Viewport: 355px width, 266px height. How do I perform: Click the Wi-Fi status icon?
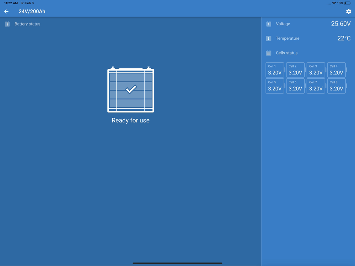pos(334,3)
